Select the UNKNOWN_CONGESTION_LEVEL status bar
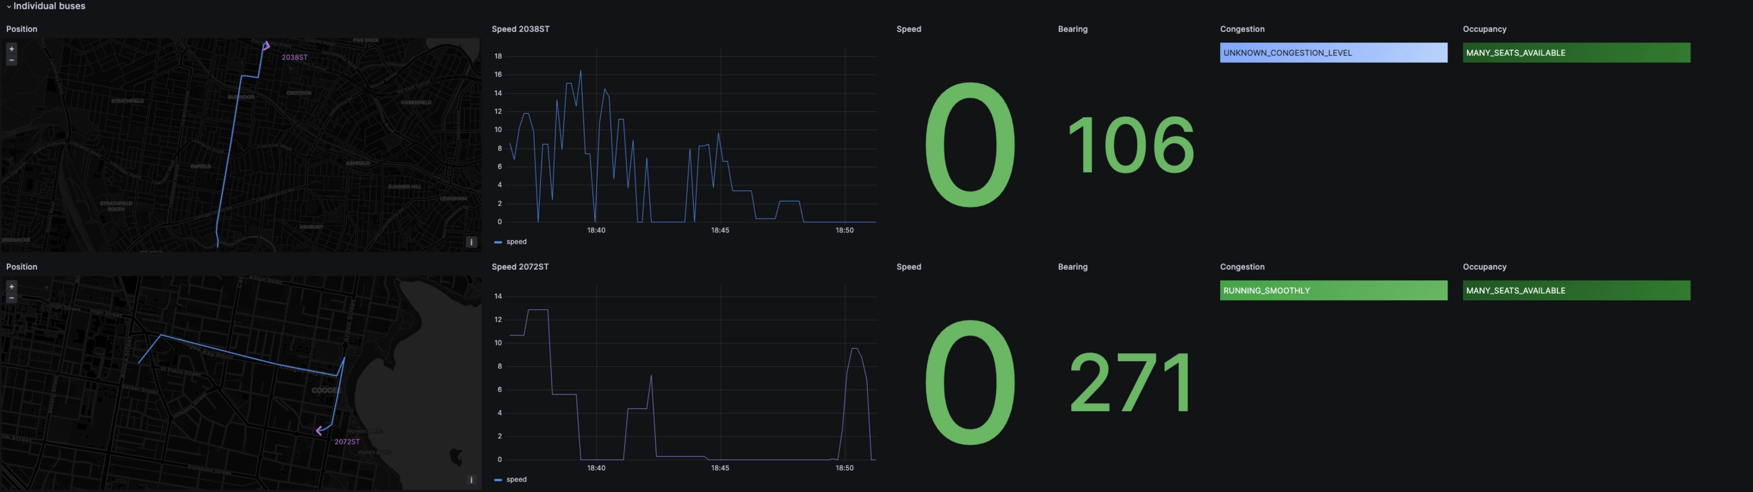The image size is (1753, 492). point(1333,53)
